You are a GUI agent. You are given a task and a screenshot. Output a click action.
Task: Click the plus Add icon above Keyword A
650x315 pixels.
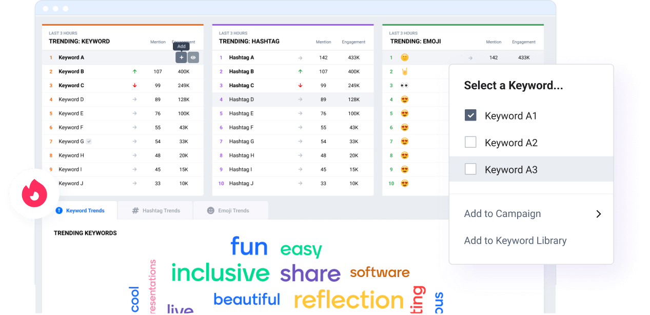coord(181,57)
